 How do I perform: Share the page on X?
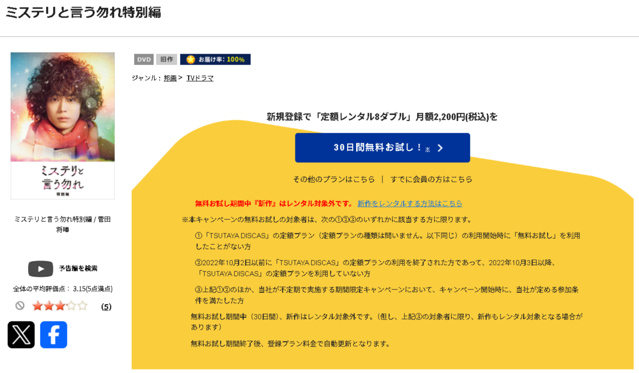21,334
